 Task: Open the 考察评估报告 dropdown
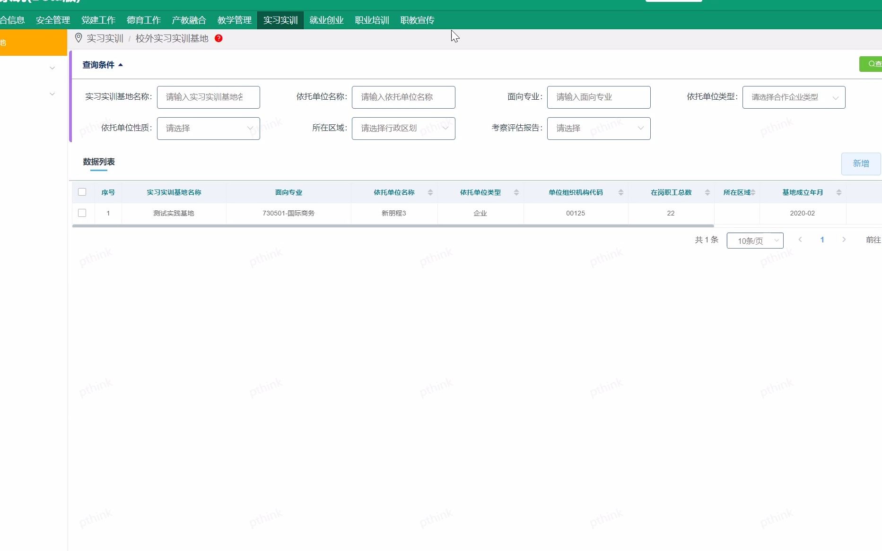point(599,129)
